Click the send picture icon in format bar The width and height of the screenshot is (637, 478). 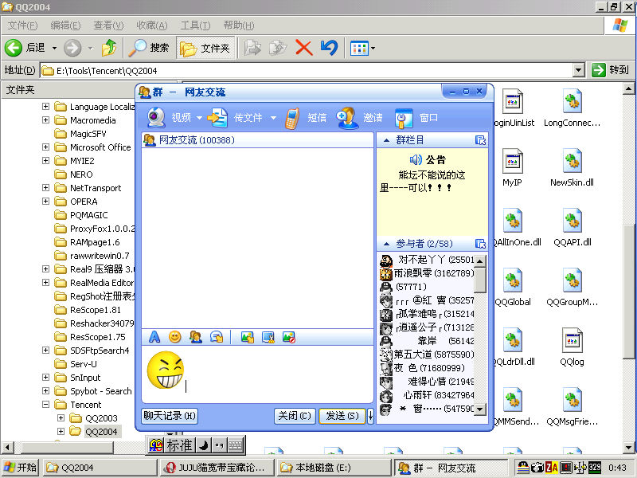click(x=248, y=337)
